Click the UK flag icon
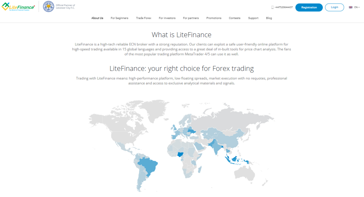 [350, 7]
